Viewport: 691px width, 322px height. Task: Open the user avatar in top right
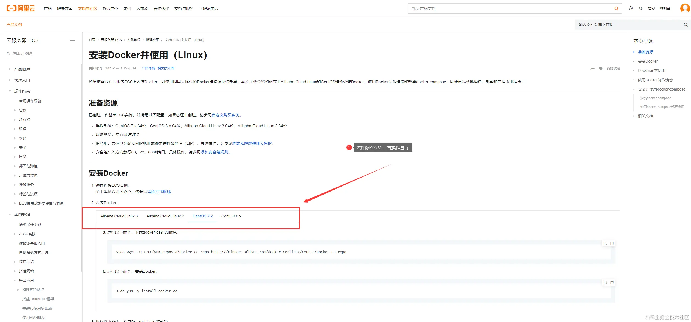coord(685,8)
